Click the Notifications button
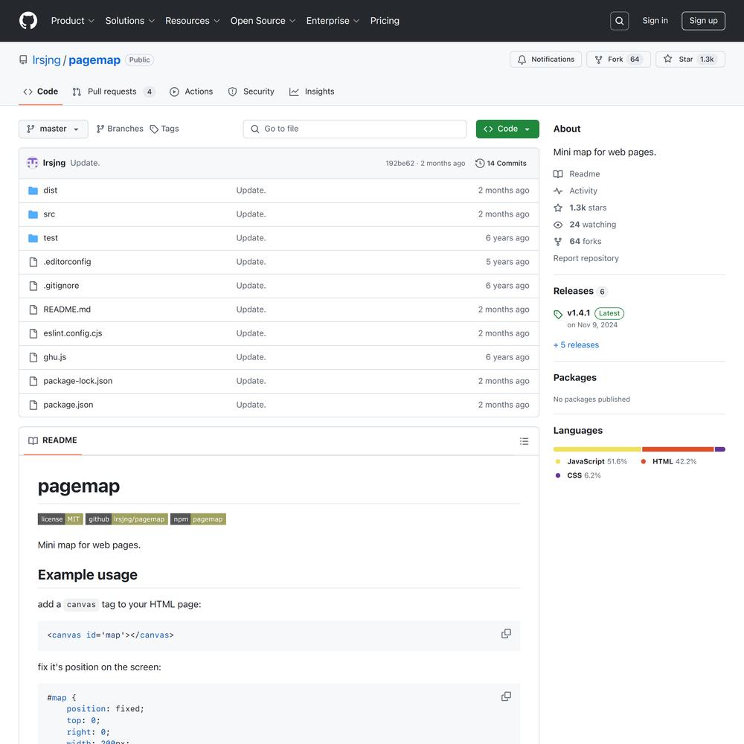744x744 pixels. pos(545,60)
